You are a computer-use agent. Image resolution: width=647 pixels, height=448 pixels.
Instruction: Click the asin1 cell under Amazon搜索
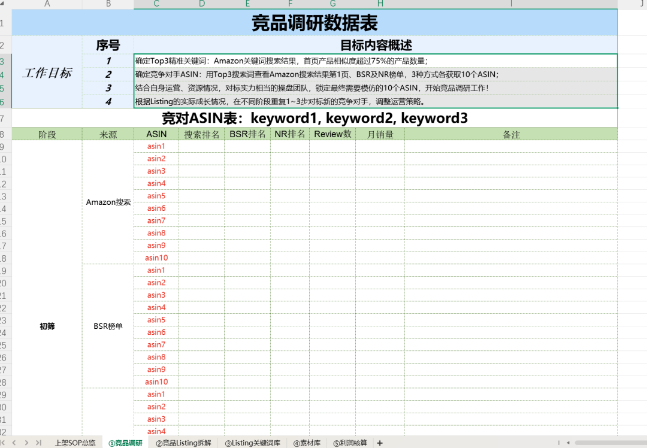[x=156, y=146]
